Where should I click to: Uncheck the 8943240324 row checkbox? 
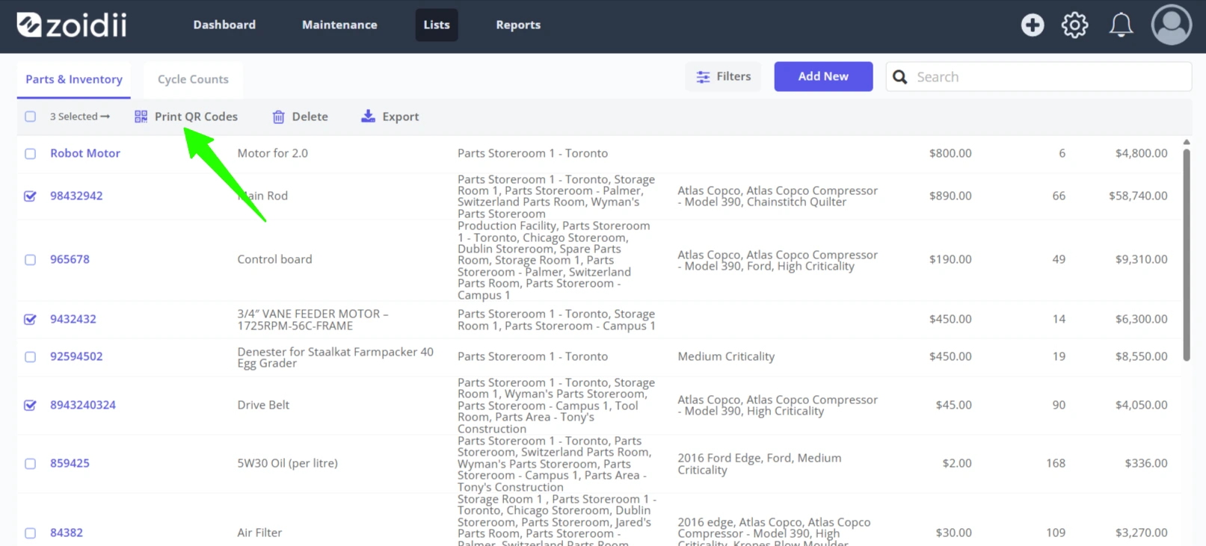tap(30, 406)
